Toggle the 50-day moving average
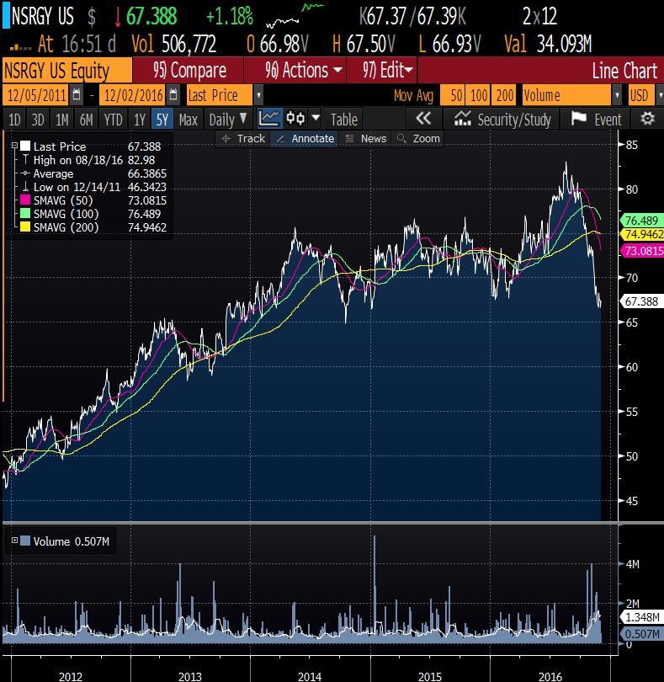664x682 pixels. [455, 95]
